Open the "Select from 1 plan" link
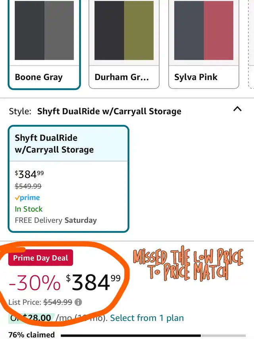 147,318
